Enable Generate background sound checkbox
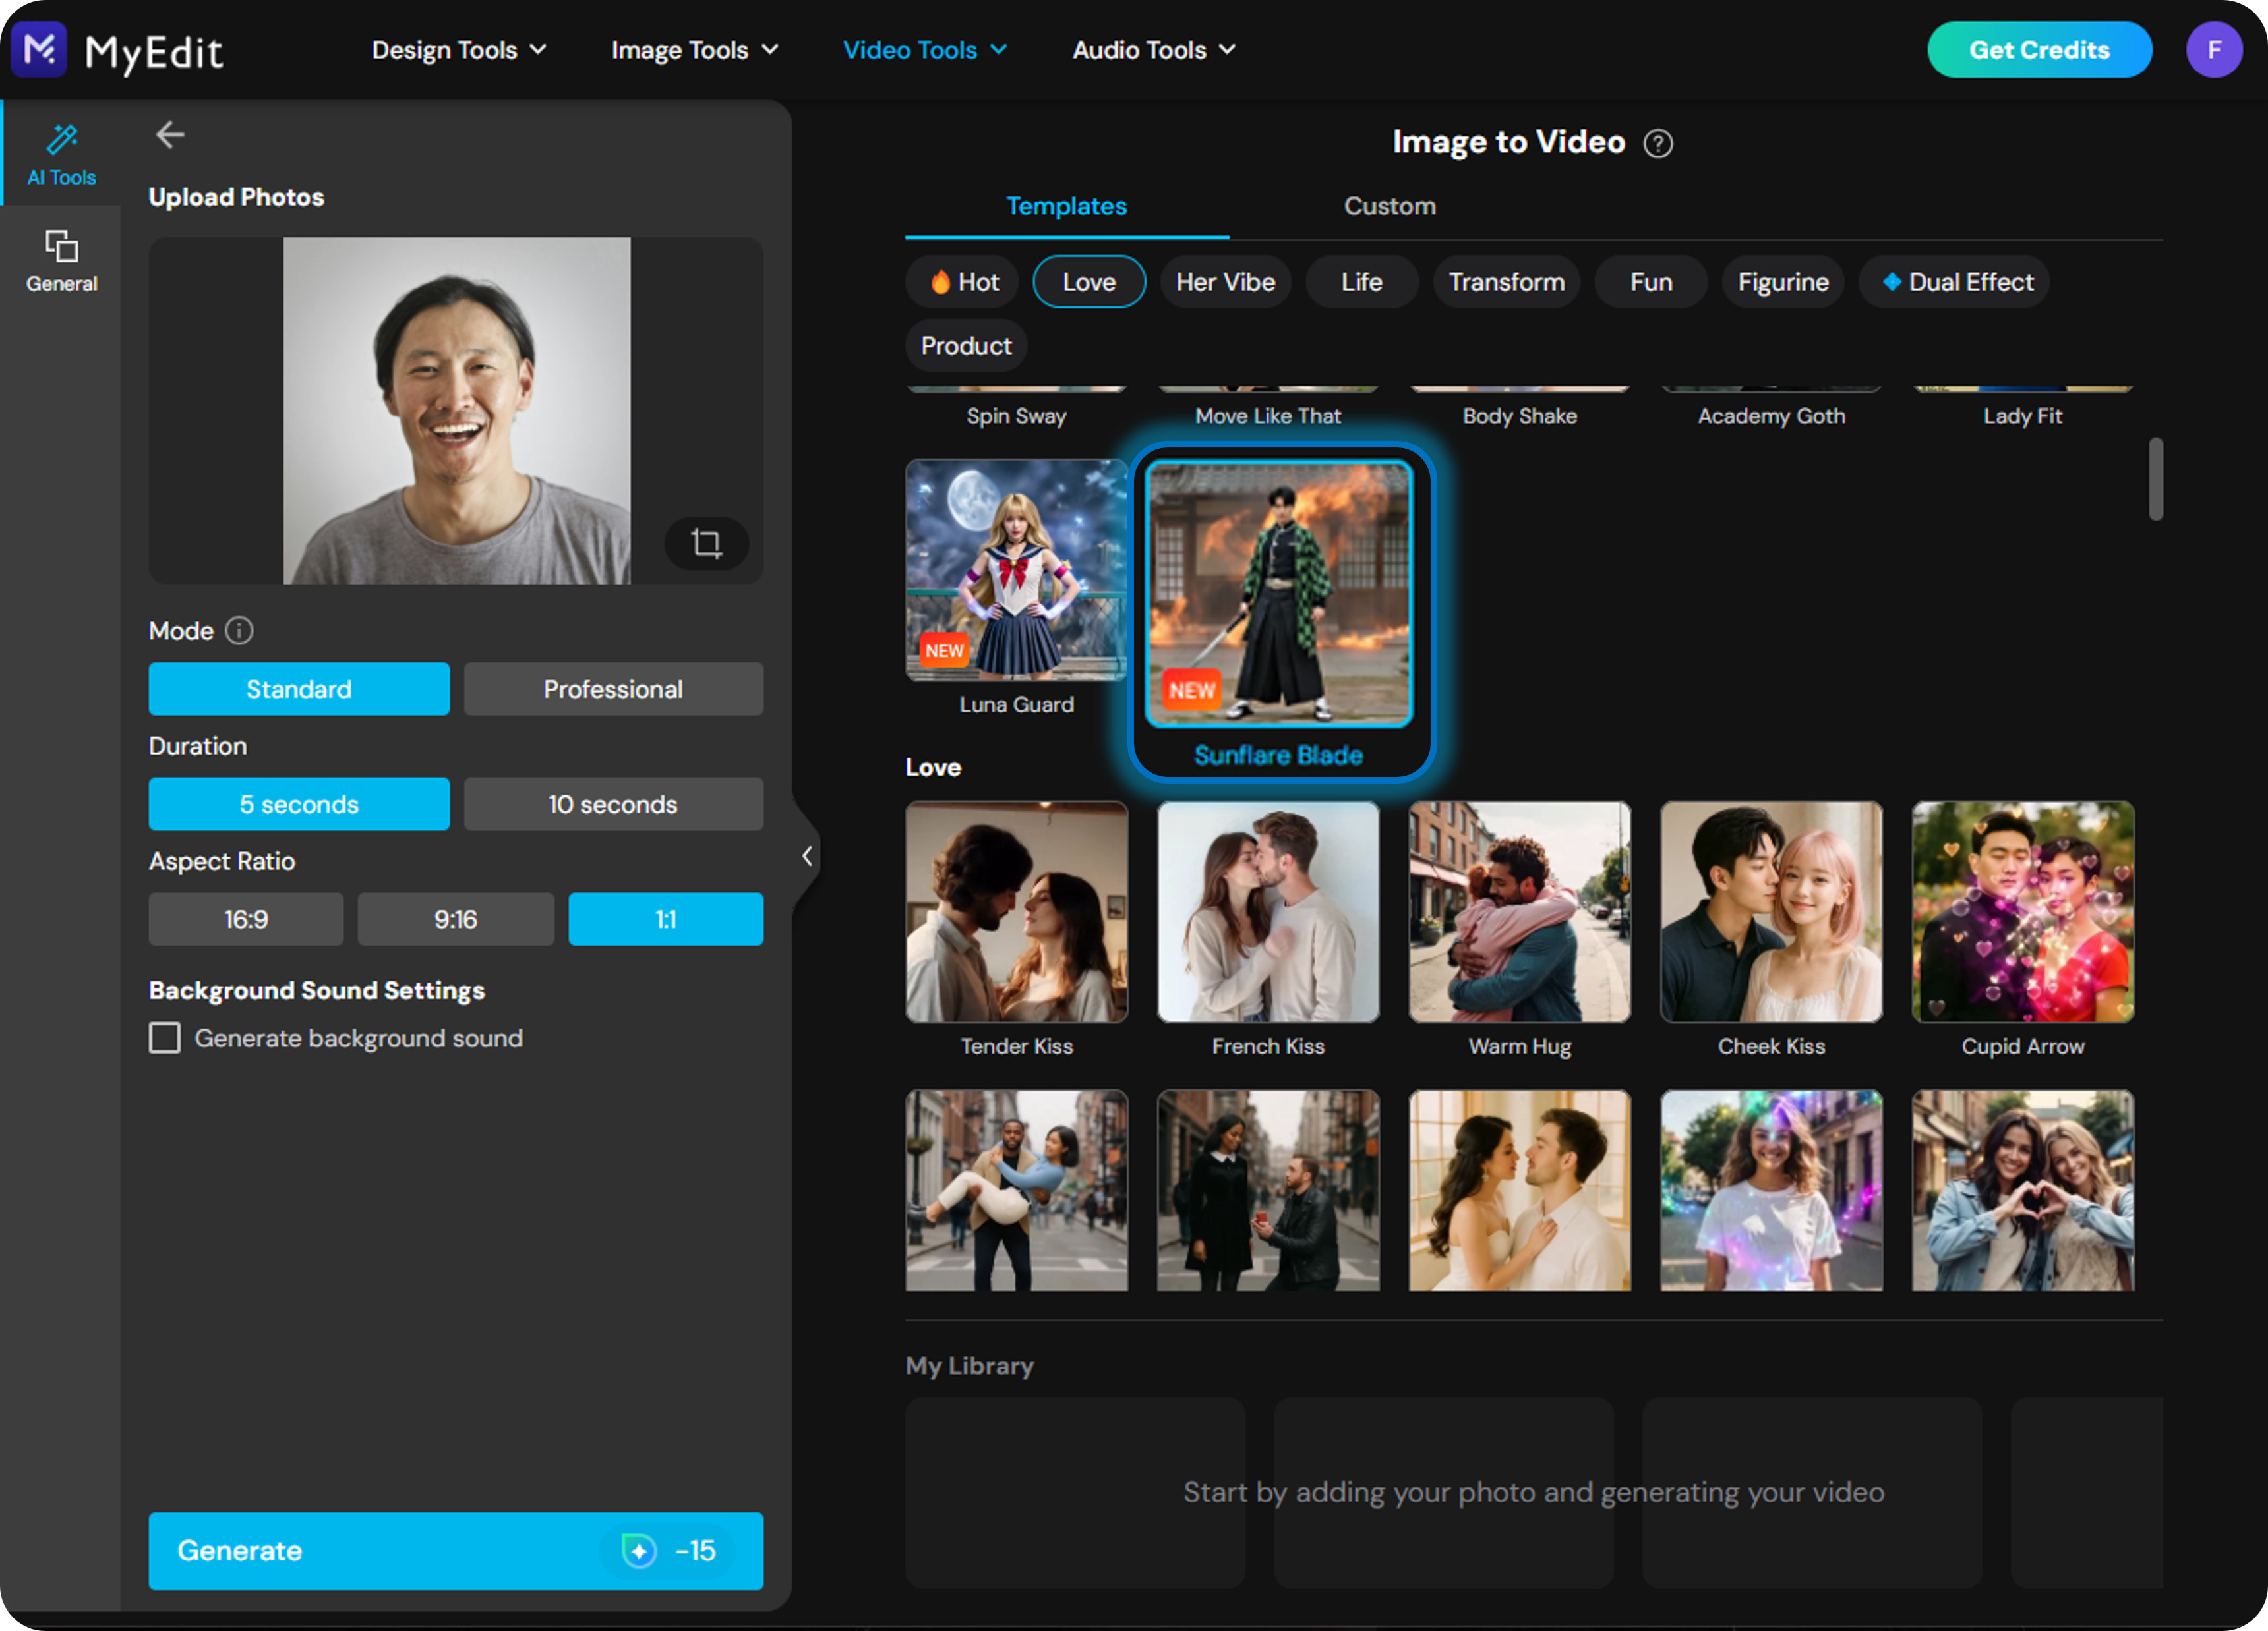Viewport: 2268px width, 1631px height. [x=165, y=1037]
